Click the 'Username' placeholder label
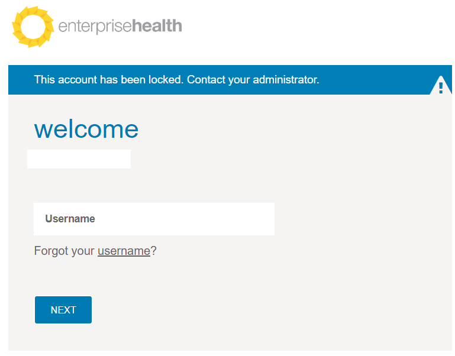This screenshot has height=356, width=455. click(x=70, y=219)
